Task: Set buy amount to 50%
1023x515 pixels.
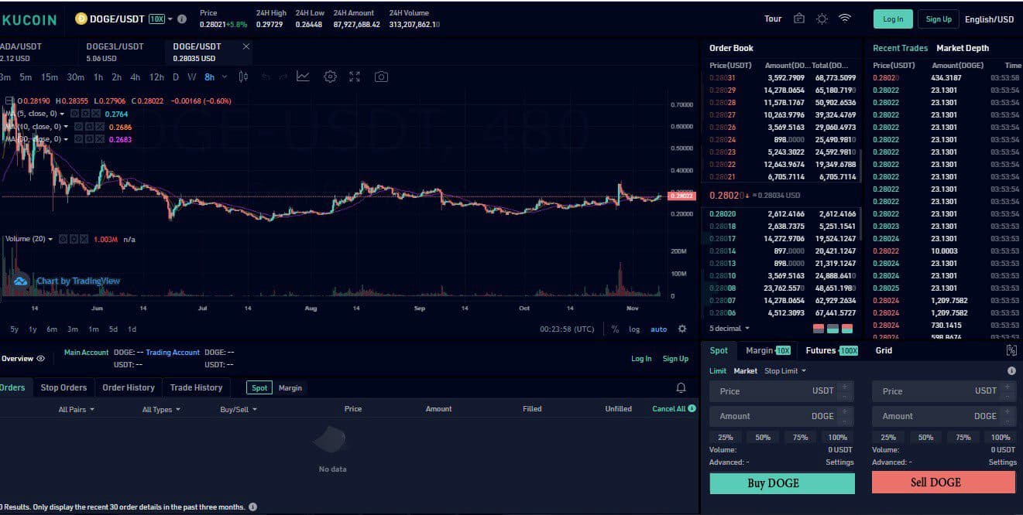Action: click(763, 437)
